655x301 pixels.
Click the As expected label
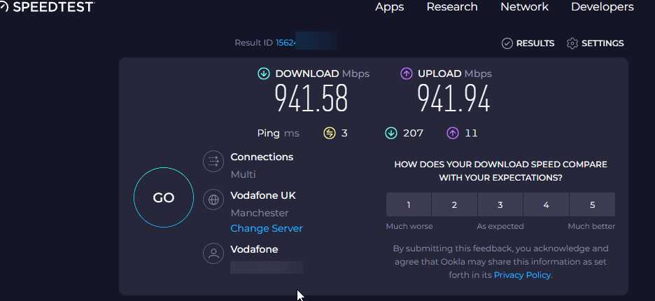click(500, 227)
